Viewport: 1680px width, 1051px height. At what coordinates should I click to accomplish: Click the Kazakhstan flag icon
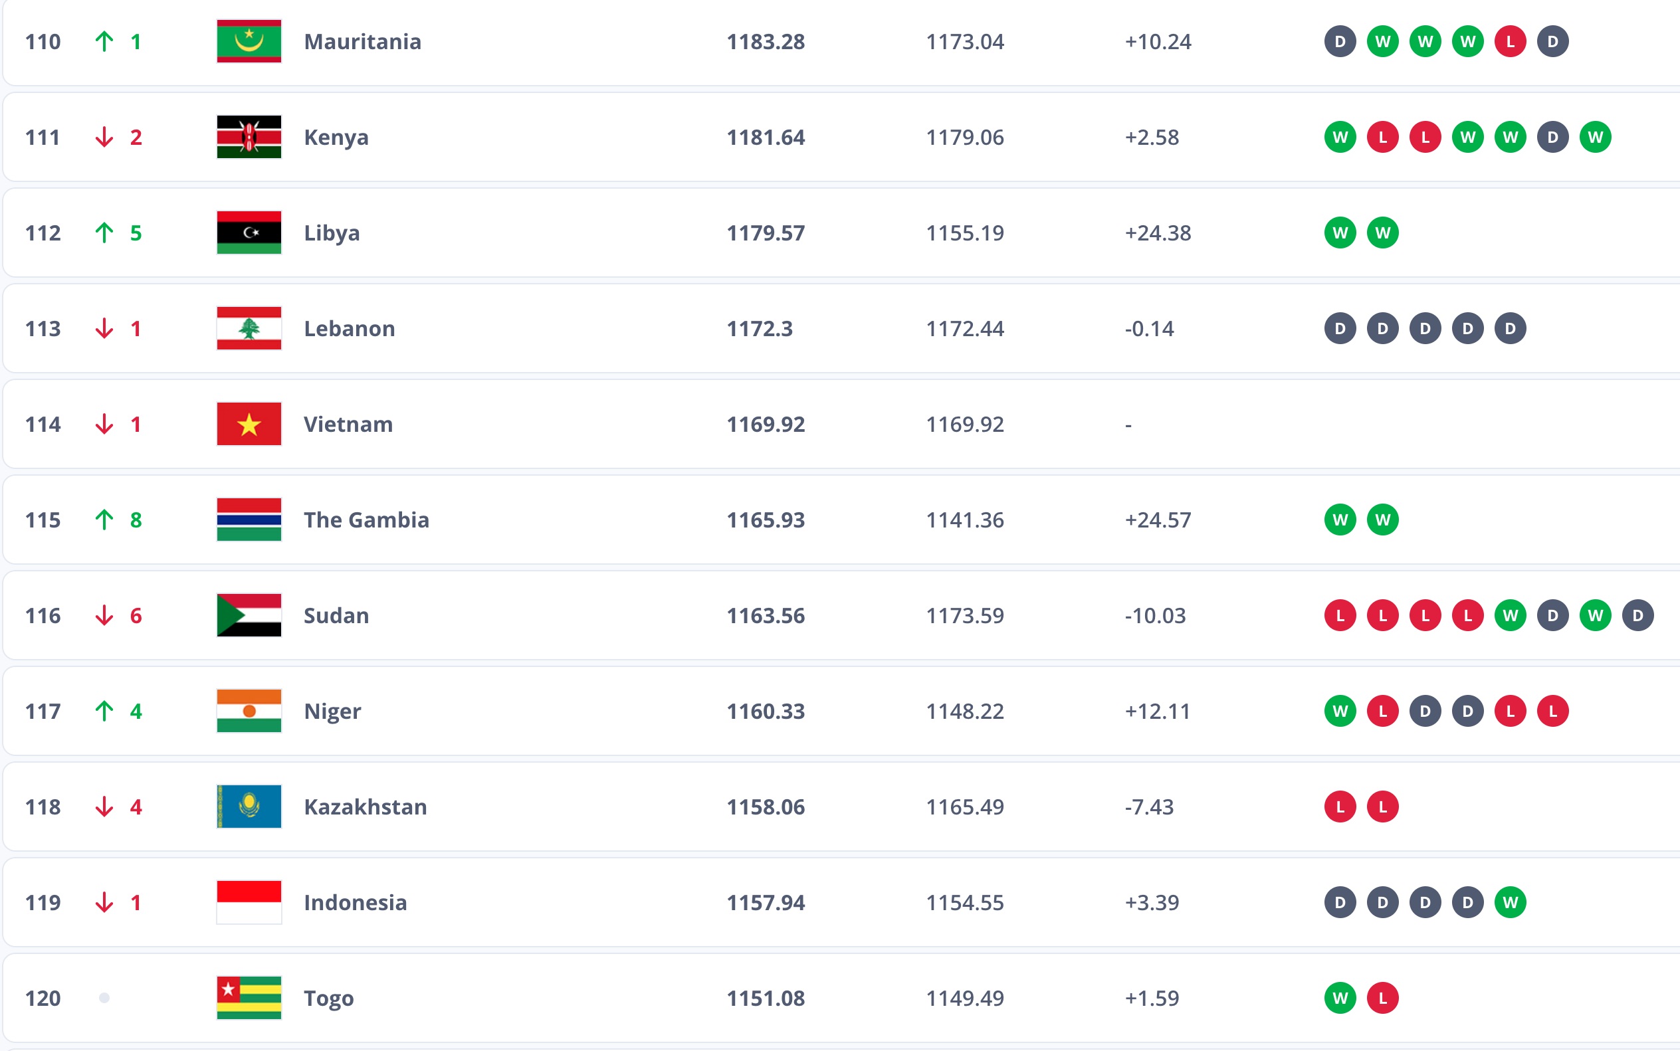(249, 807)
